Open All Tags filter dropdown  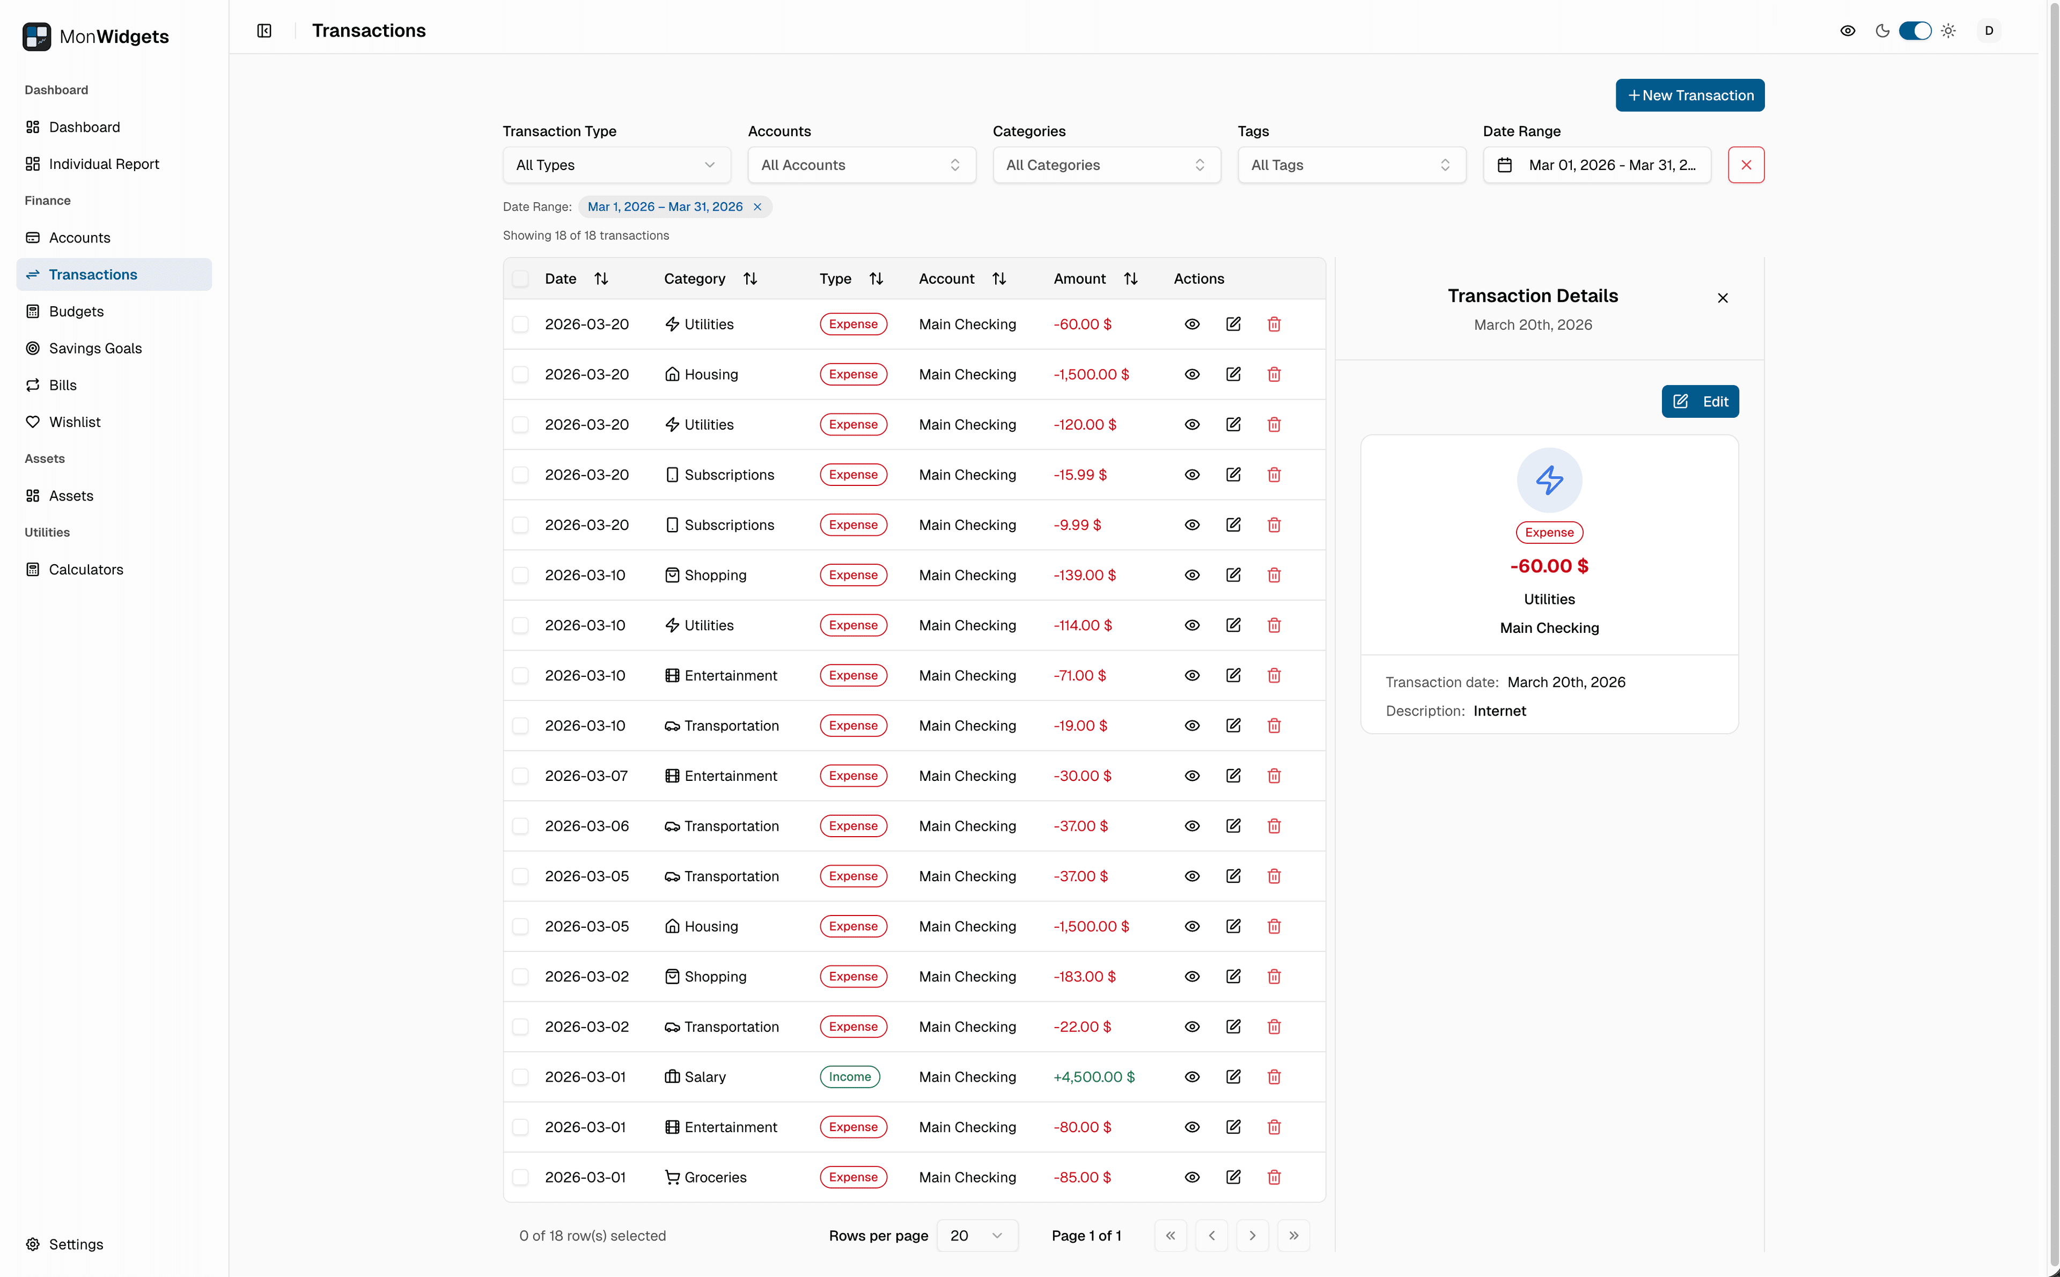click(1351, 165)
